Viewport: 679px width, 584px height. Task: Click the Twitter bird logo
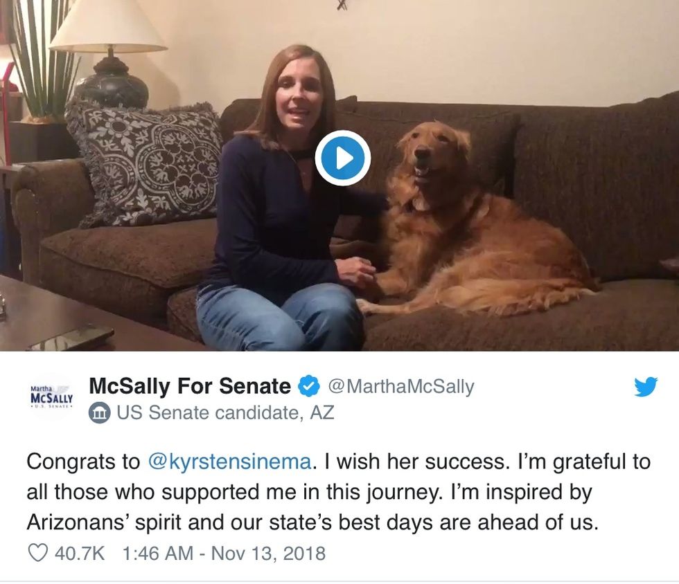tap(646, 387)
